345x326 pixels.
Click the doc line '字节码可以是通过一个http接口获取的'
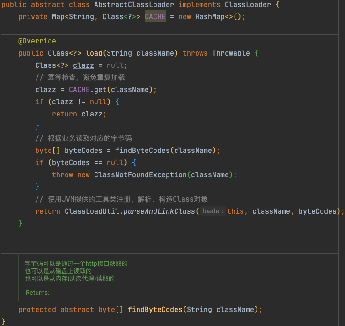[76, 264]
